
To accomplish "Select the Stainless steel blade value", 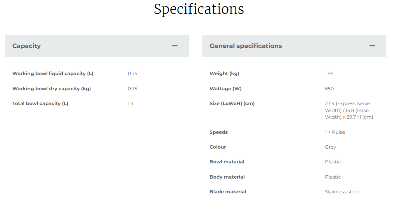I will point(342,192).
